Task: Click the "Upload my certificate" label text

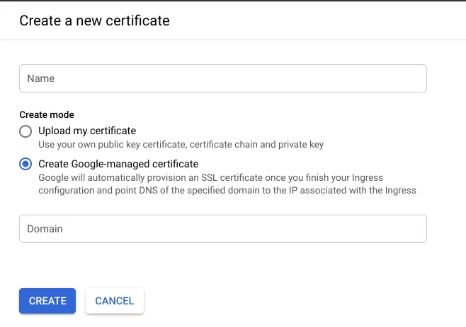Action: coord(87,131)
